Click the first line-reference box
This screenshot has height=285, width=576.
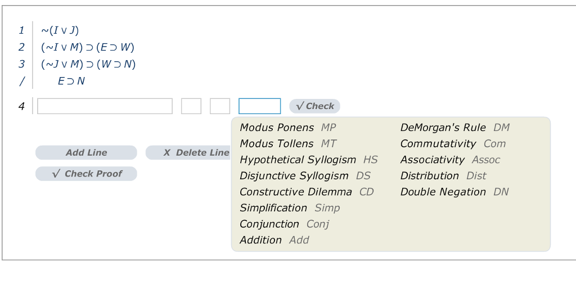click(x=191, y=106)
